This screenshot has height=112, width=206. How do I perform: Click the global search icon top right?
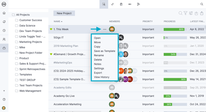202,4
